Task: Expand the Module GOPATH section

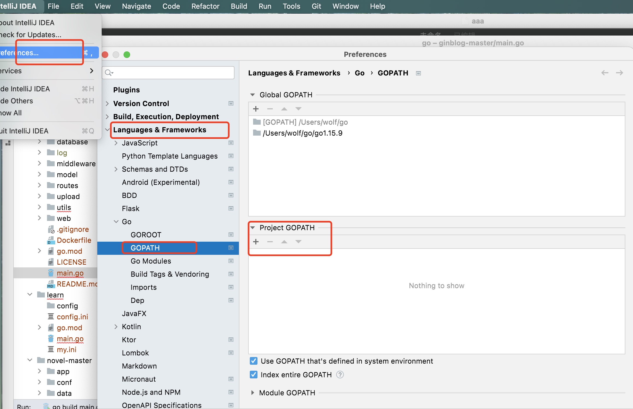Action: click(x=253, y=393)
